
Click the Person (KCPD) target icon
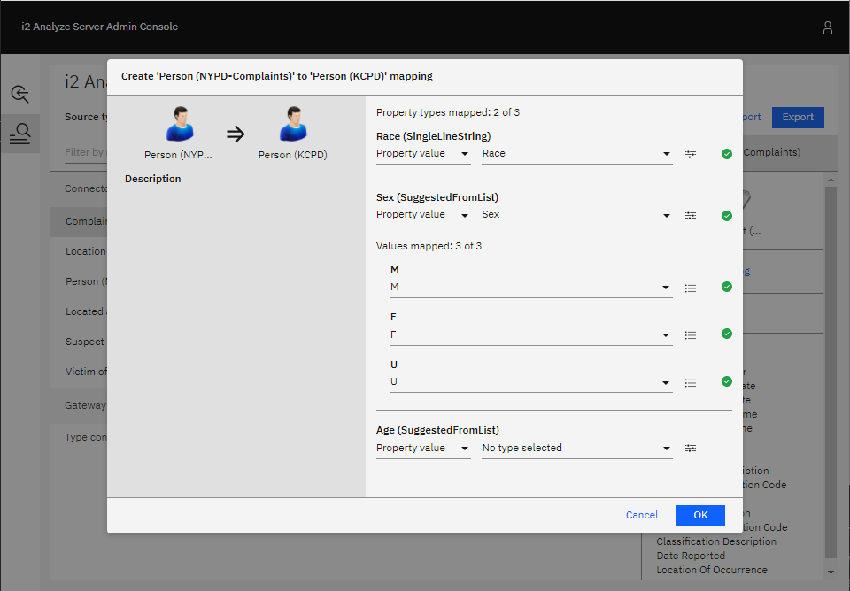293,126
